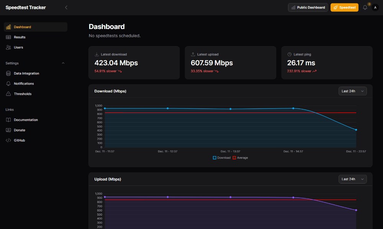Viewport: 383px width, 229px height.
Task: Click the GitHub code icon
Action: (x=8, y=140)
